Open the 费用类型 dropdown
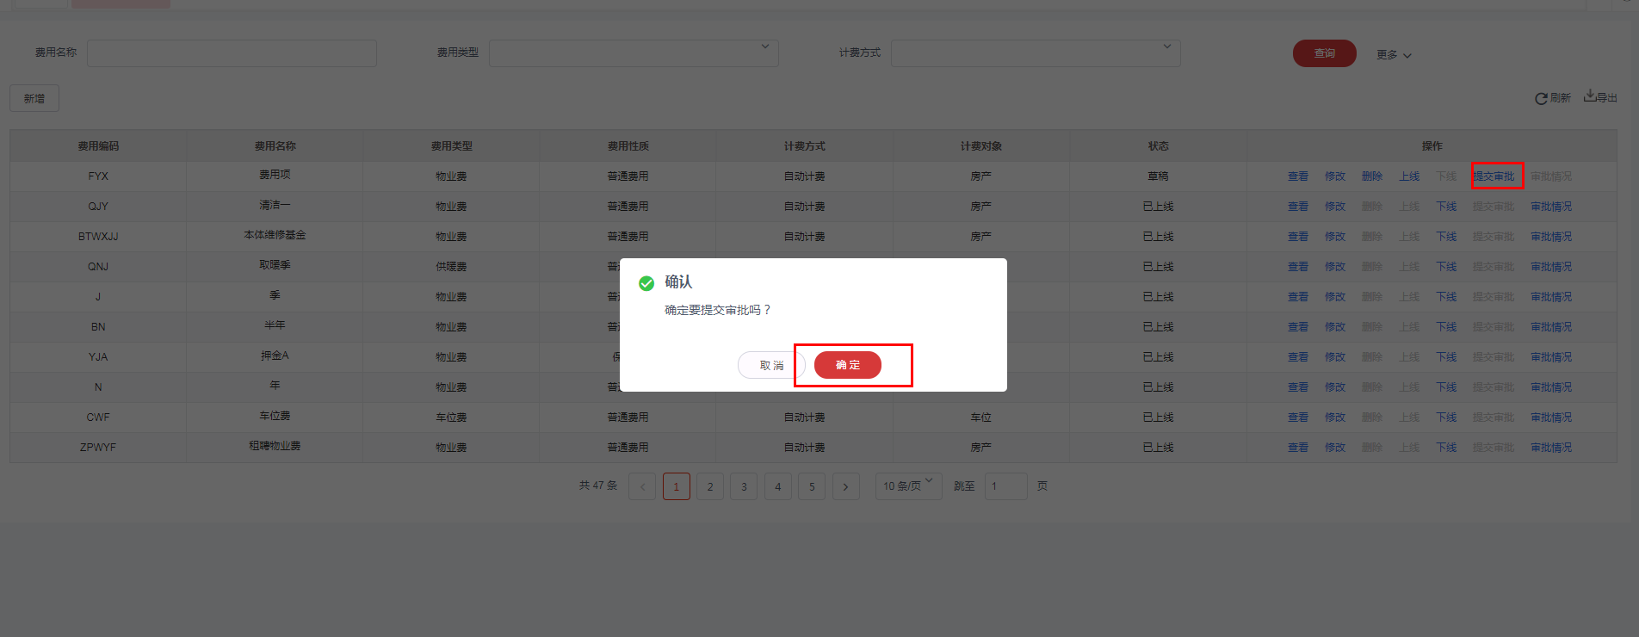This screenshot has width=1639, height=637. (x=634, y=53)
